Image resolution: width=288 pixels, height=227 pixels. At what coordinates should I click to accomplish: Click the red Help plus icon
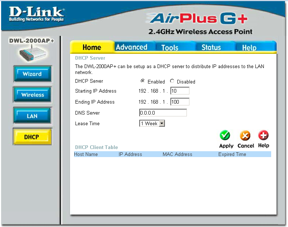pos(263,135)
